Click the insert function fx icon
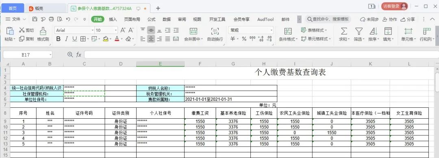 point(79,55)
